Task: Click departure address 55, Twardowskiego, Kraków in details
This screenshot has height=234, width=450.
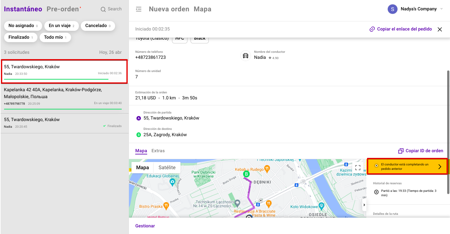Action: pos(171,118)
